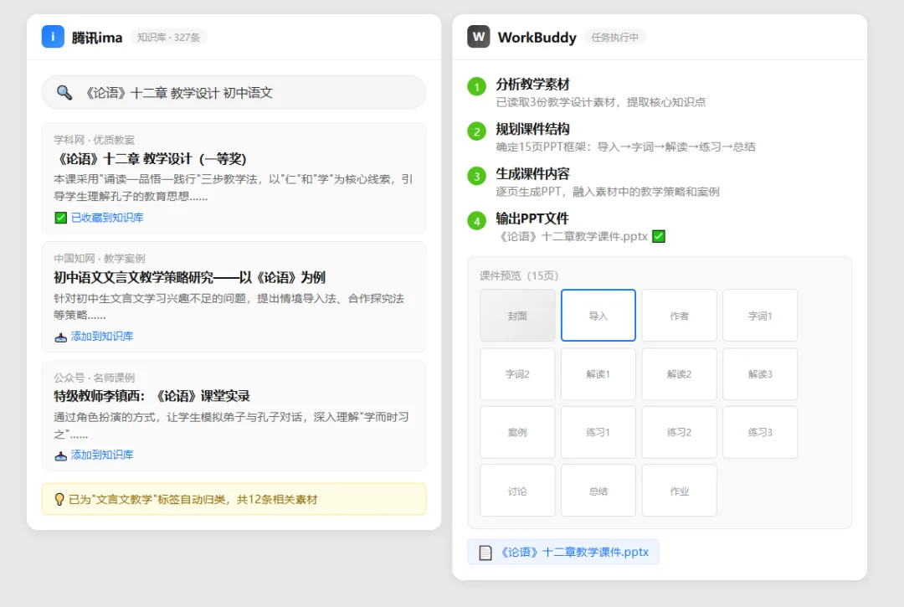This screenshot has width=904, height=607.
Task: Select the 字词2 slide thumbnail
Action: coord(518,374)
